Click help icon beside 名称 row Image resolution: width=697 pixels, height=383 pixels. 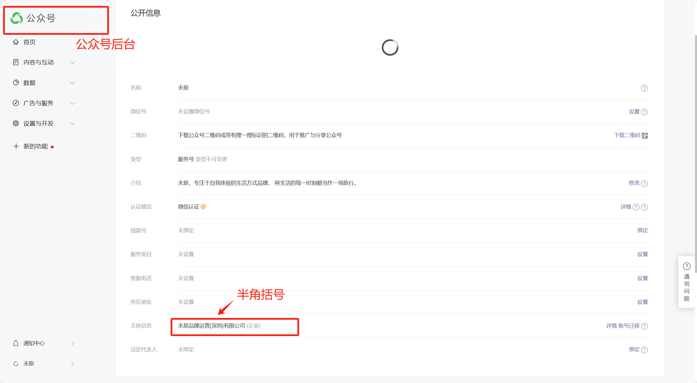tap(644, 88)
